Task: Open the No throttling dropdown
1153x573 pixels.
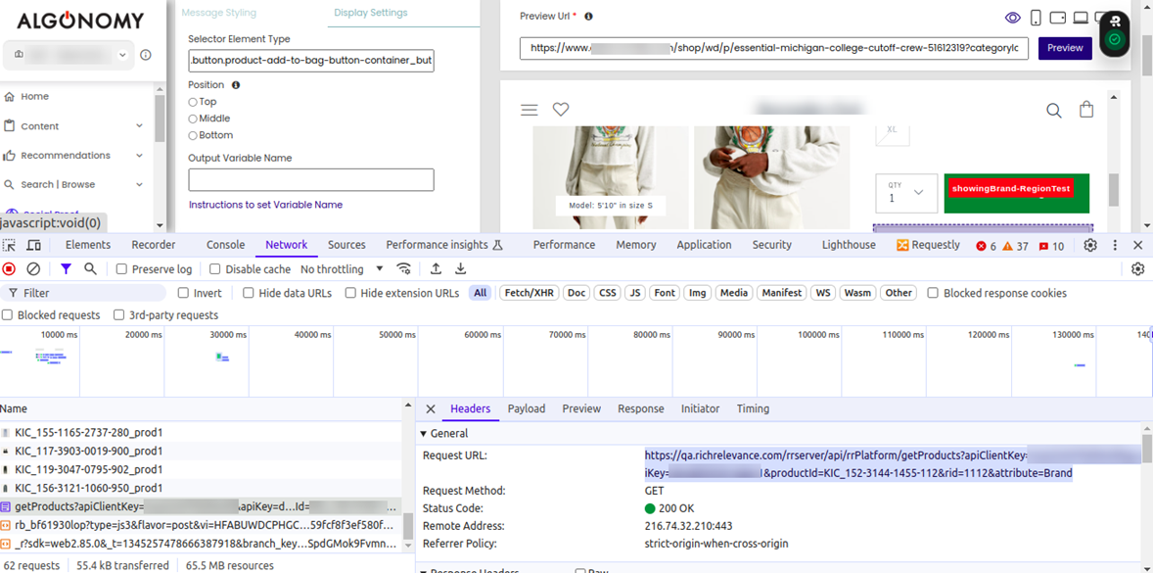Action: coord(342,269)
